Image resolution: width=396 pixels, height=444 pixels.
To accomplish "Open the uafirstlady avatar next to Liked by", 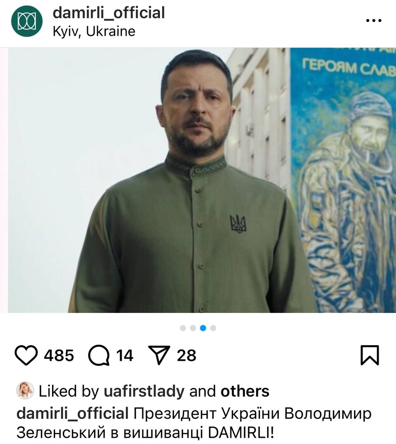I will click(25, 391).
